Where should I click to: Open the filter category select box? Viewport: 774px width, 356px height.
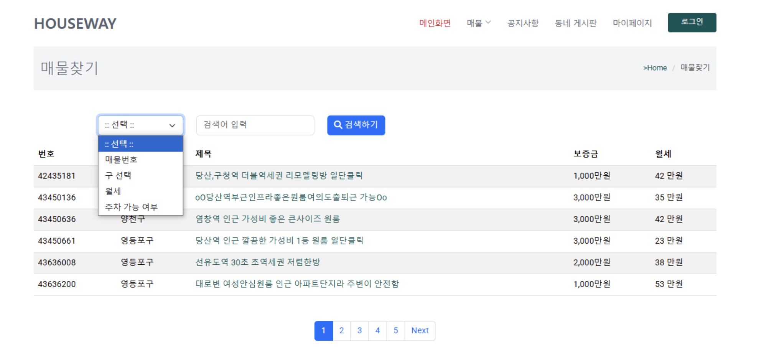pyautogui.click(x=140, y=125)
